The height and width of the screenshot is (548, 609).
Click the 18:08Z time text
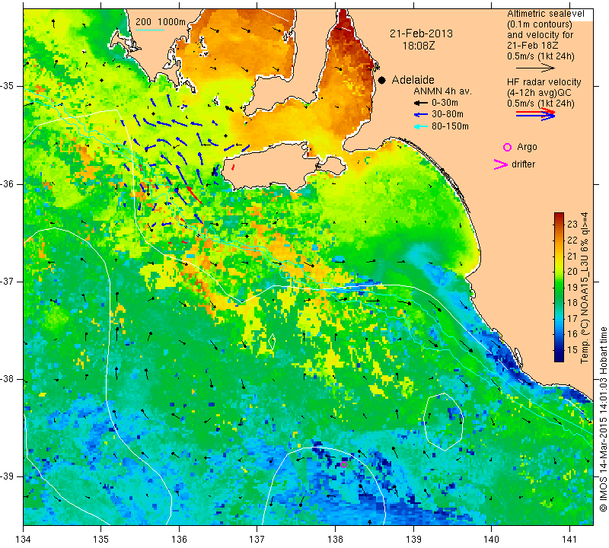pos(419,46)
